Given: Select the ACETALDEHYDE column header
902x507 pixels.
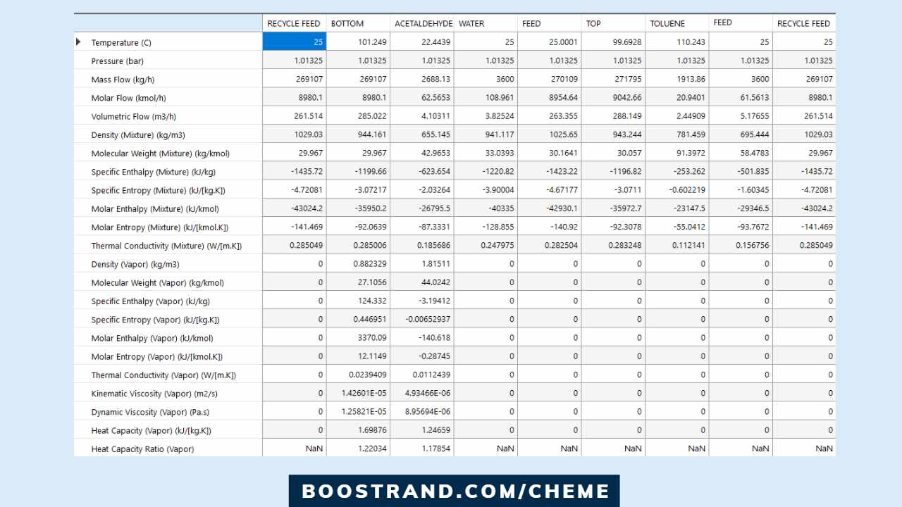Looking at the screenshot, I should [424, 23].
